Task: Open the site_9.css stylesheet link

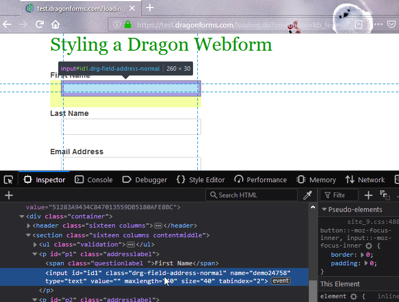Action: point(372,222)
